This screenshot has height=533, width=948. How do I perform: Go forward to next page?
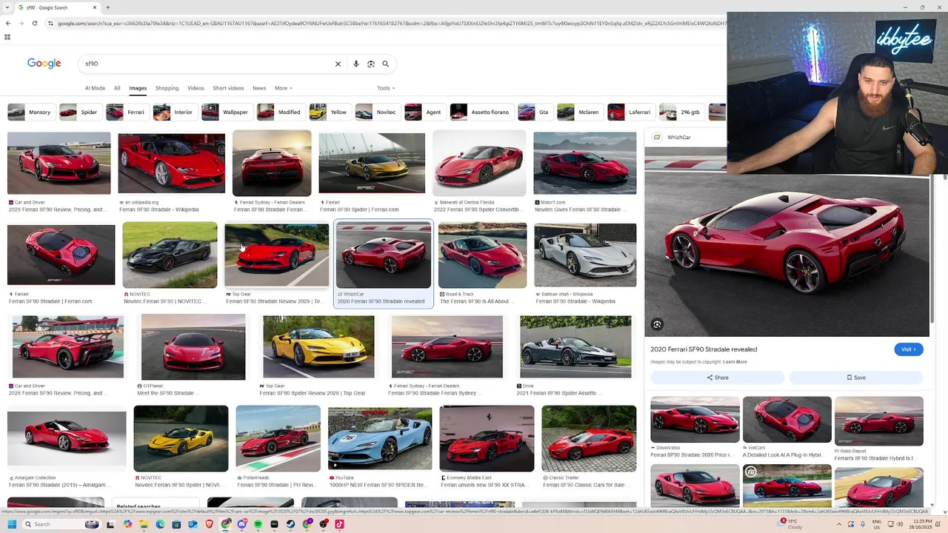tap(21, 23)
